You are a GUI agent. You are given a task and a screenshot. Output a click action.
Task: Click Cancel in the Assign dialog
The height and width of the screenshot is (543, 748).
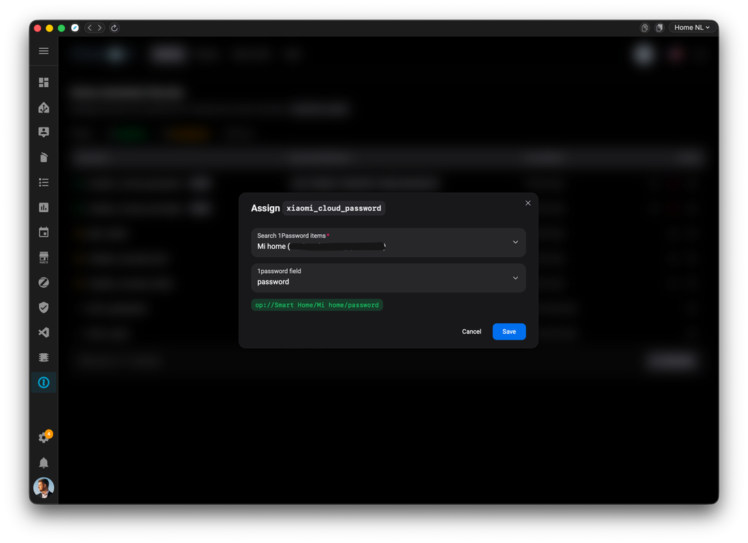click(471, 331)
